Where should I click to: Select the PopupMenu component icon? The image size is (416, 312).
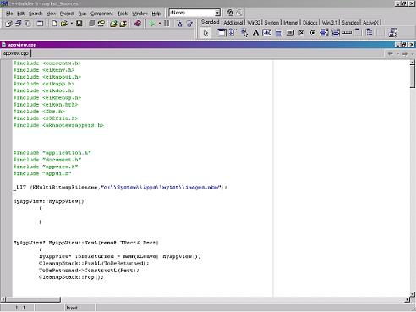(x=244, y=33)
